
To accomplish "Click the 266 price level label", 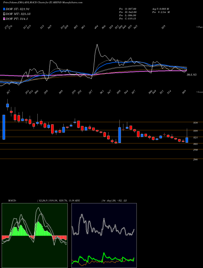I will 196,160.
